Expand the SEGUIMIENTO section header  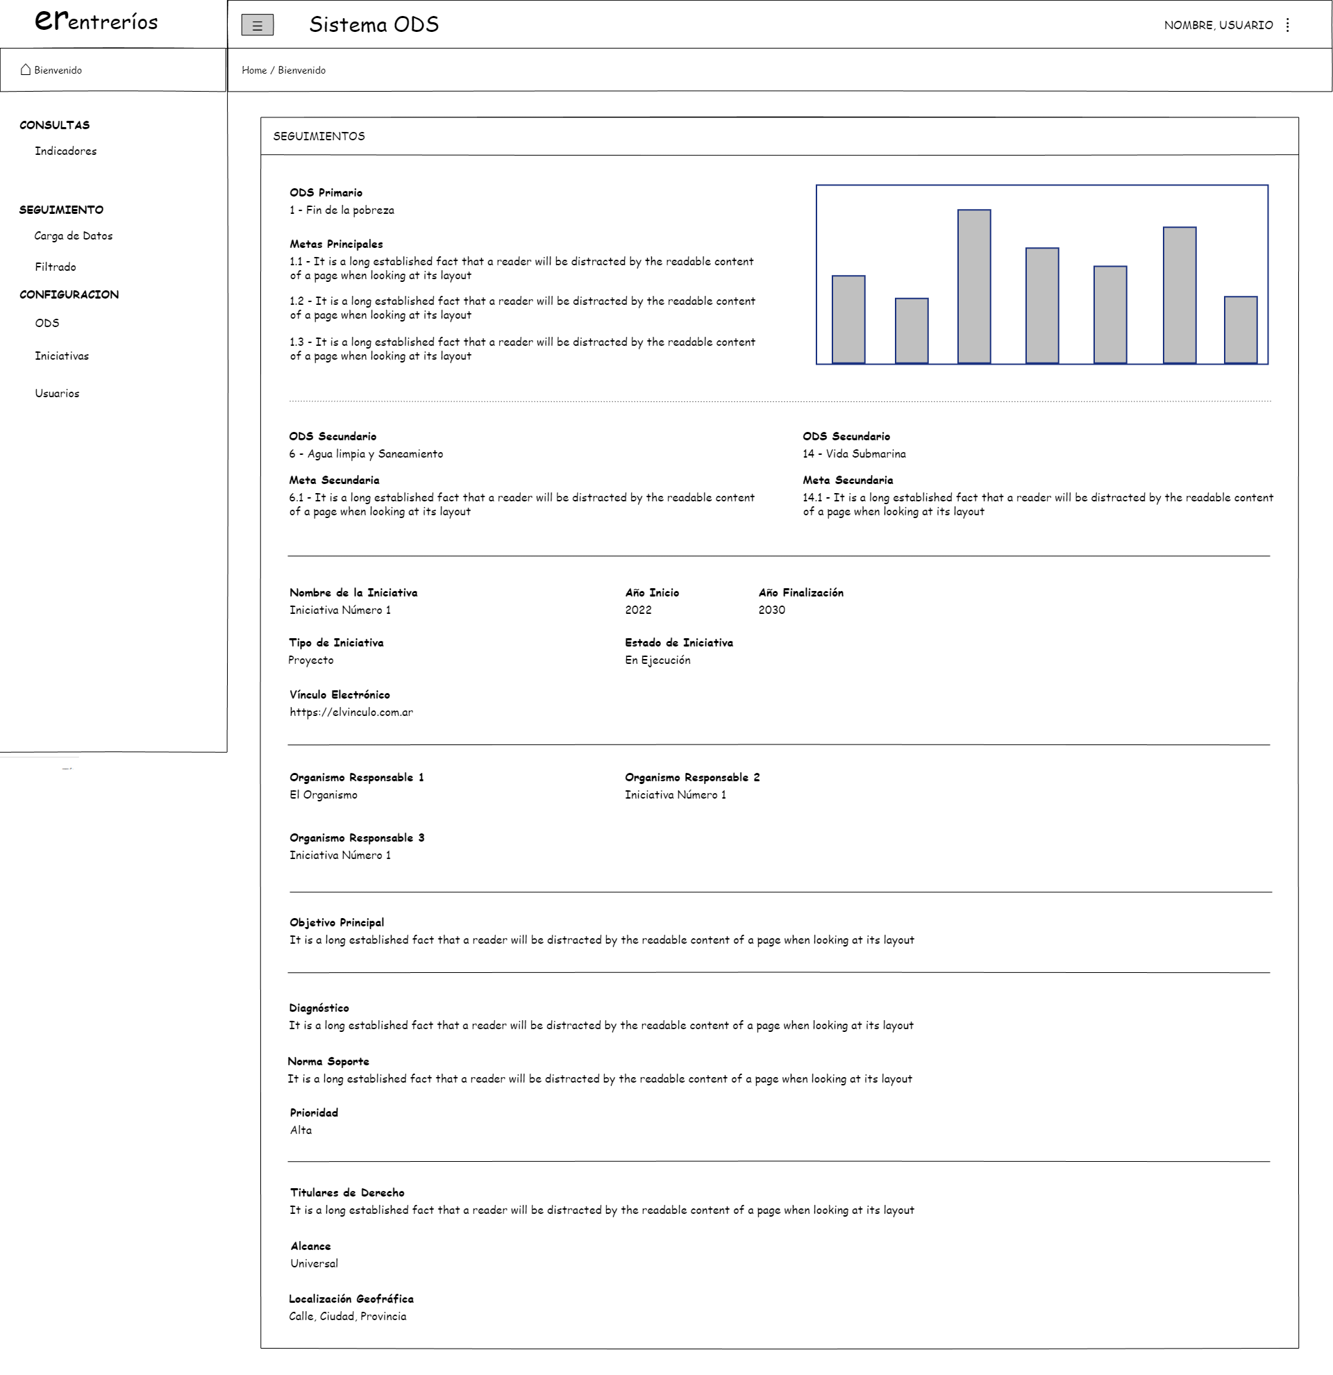tap(61, 210)
